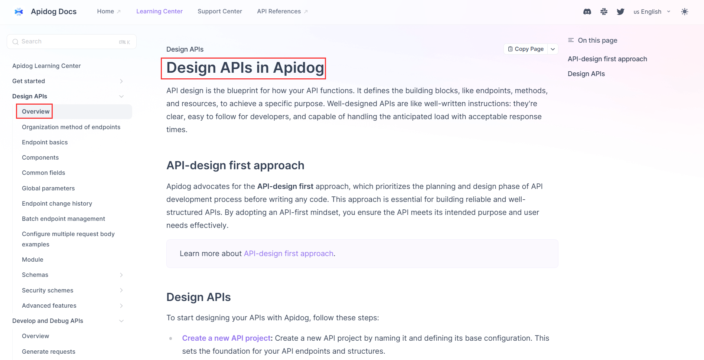
Task: Open Endpoint basics page
Action: coord(45,142)
